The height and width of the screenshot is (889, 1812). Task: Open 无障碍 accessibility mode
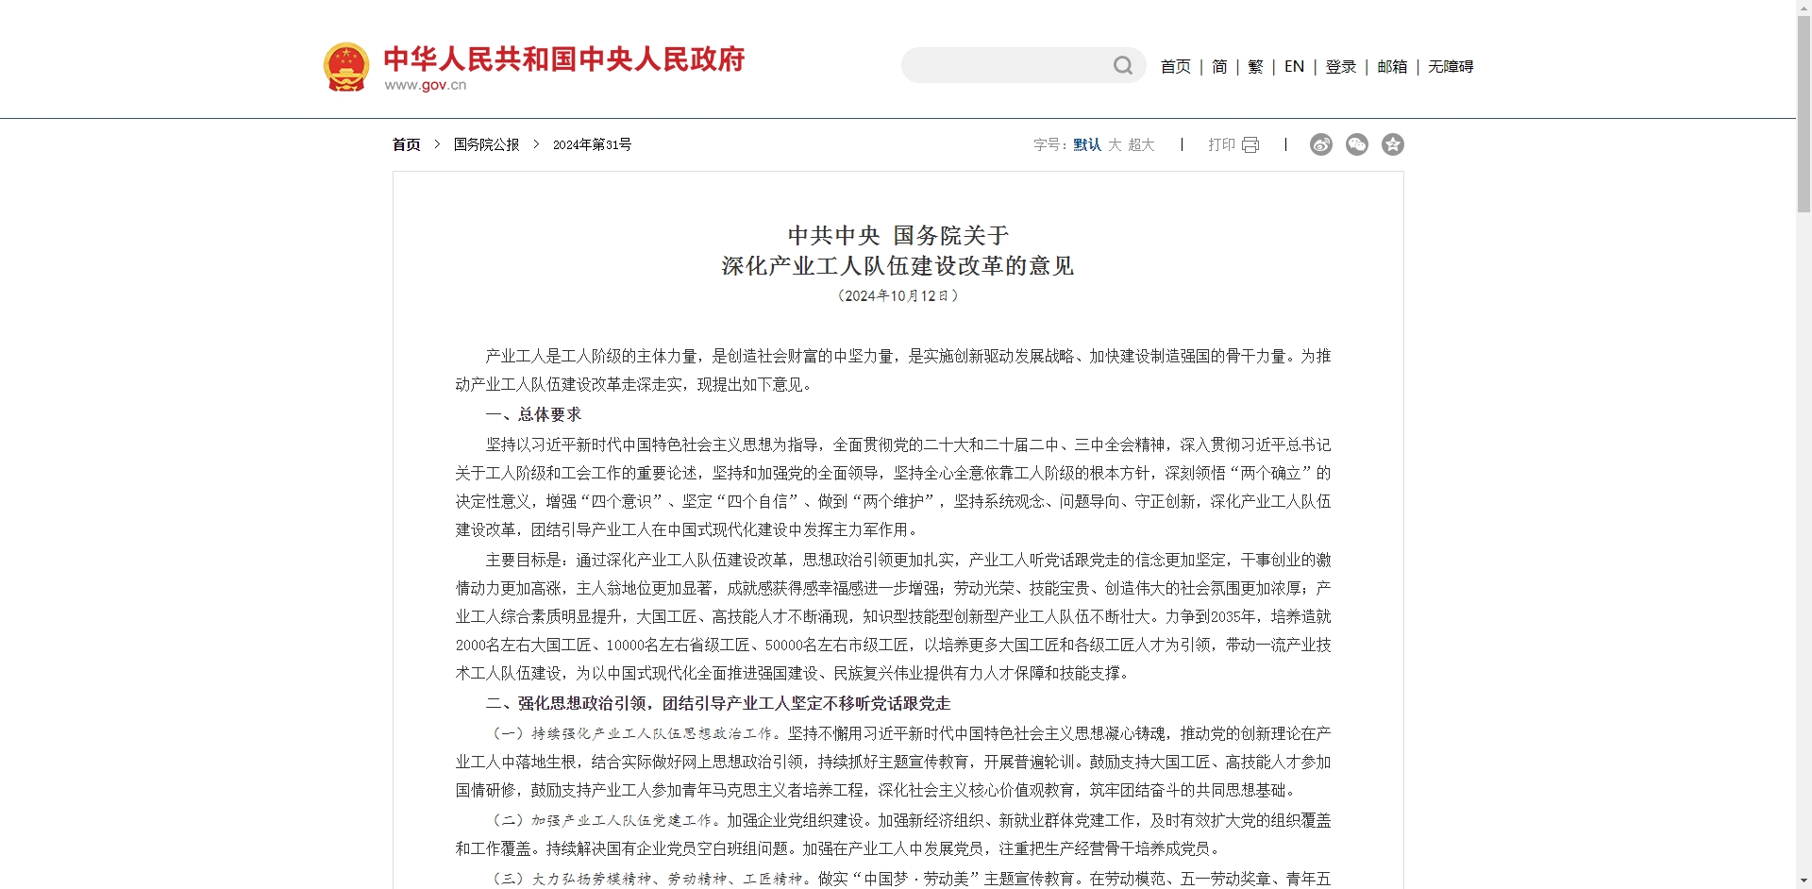[x=1451, y=66]
